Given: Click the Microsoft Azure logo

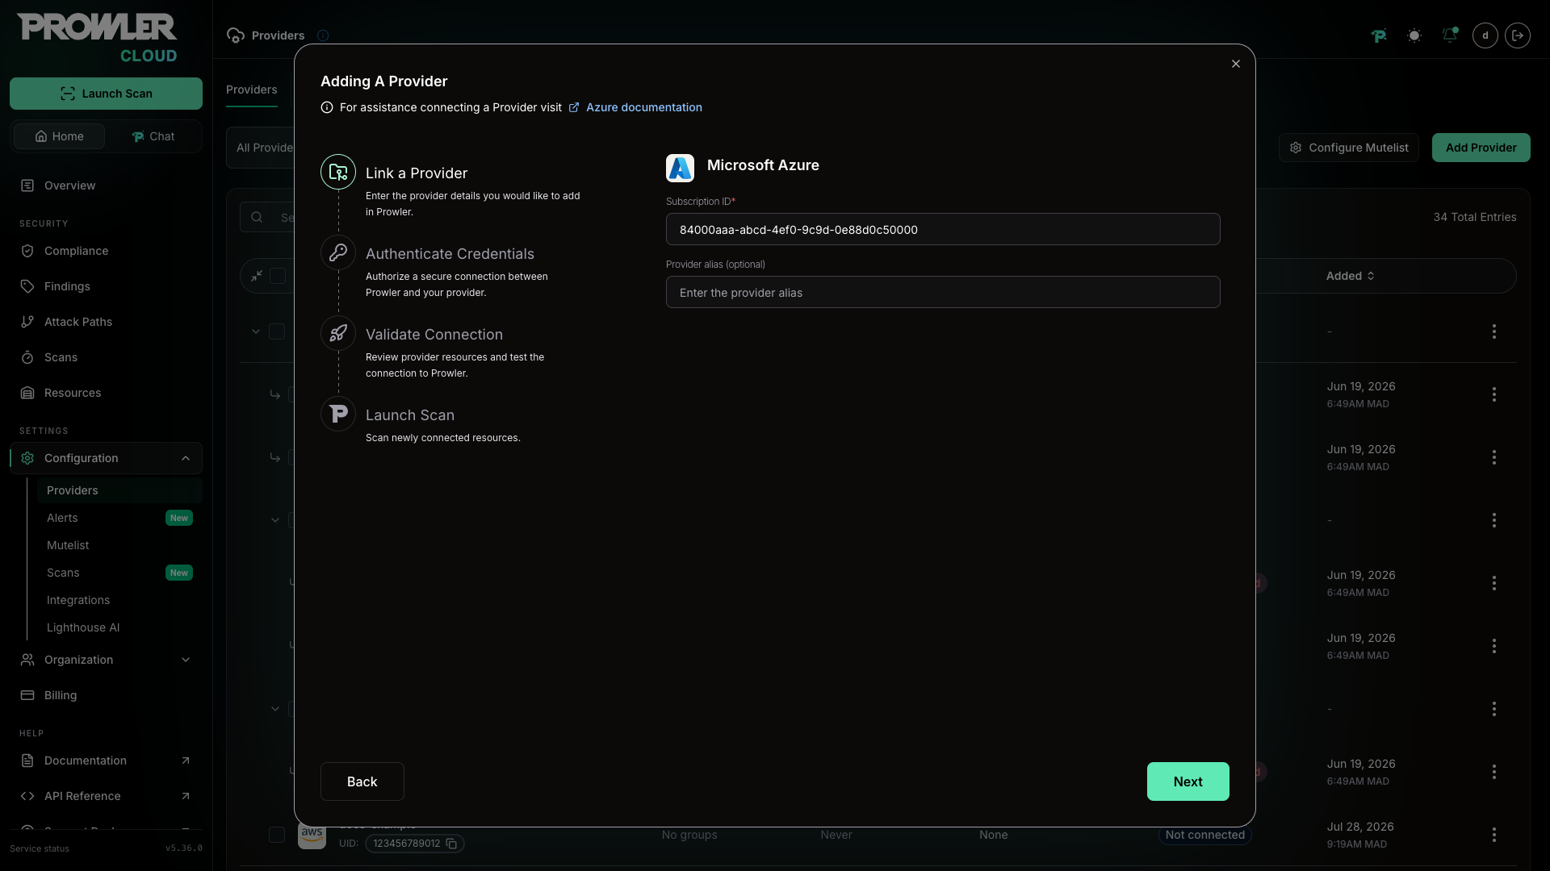Looking at the screenshot, I should point(680,168).
